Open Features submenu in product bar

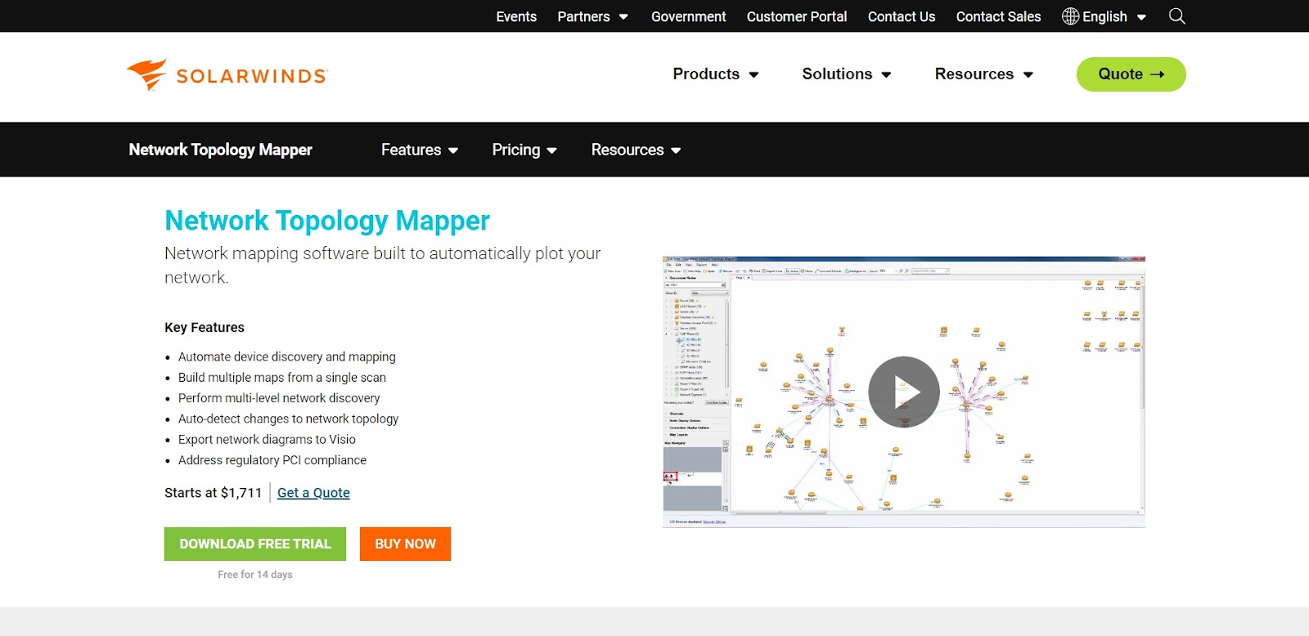tap(419, 150)
